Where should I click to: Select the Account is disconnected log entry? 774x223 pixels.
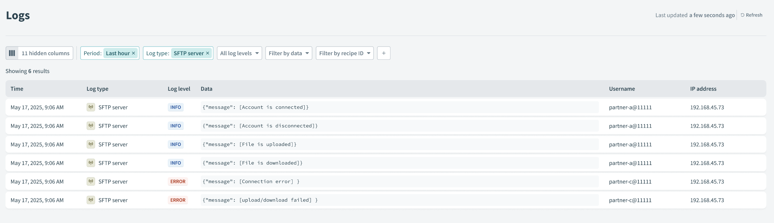260,126
